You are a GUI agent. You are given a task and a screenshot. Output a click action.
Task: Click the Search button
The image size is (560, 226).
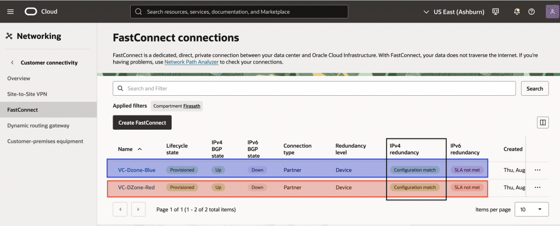tap(535, 88)
